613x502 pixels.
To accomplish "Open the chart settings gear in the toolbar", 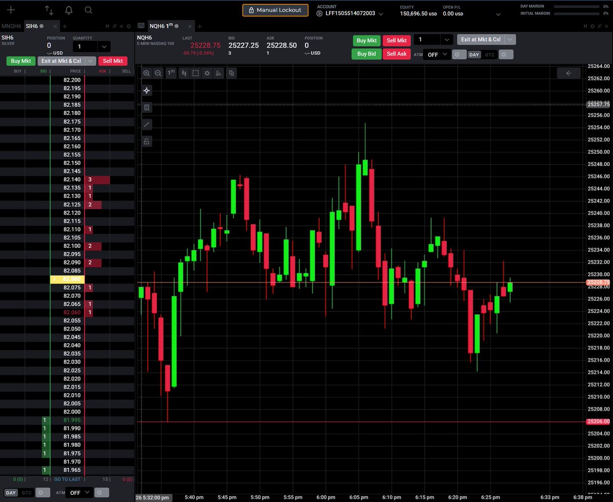I will (207, 74).
